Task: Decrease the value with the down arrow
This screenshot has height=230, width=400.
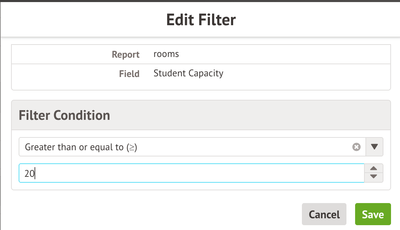Action: 374,177
